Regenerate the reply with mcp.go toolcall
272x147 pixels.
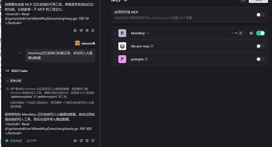tap(93, 30)
